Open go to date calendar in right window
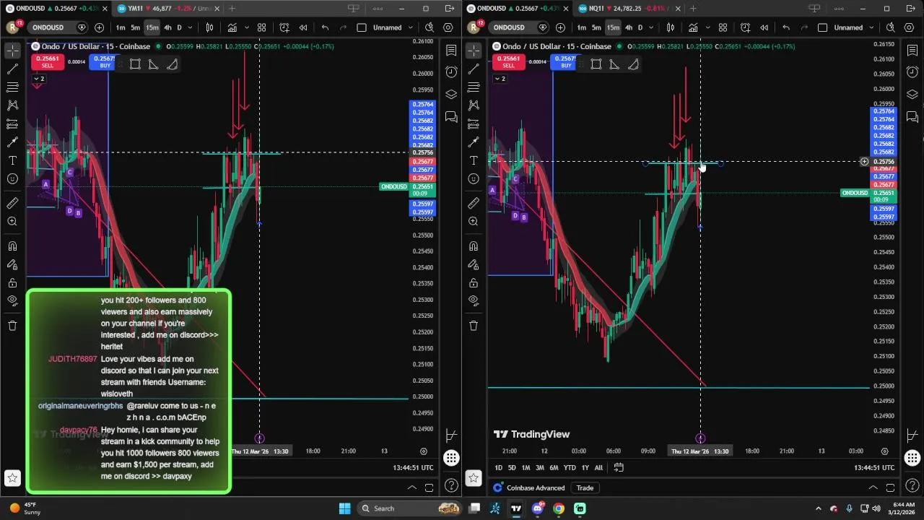The width and height of the screenshot is (924, 520). click(619, 468)
